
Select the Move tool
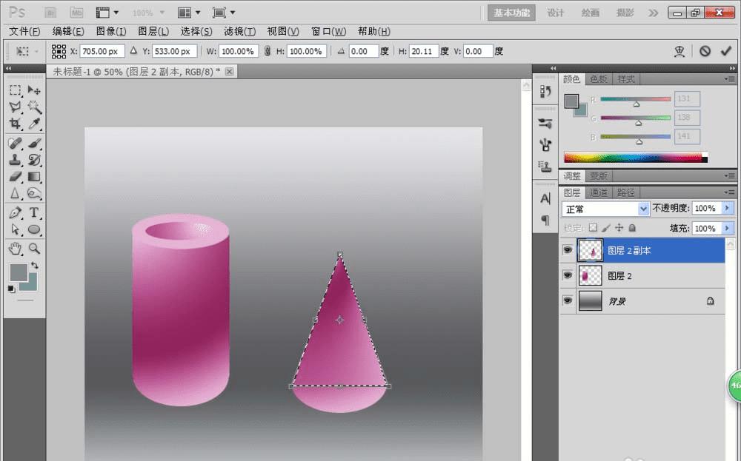34,90
